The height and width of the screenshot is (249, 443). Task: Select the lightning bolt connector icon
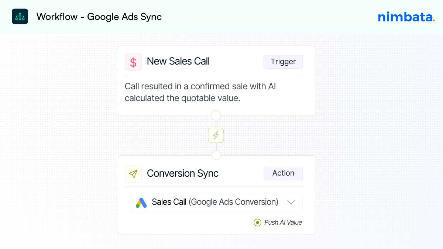tap(216, 135)
